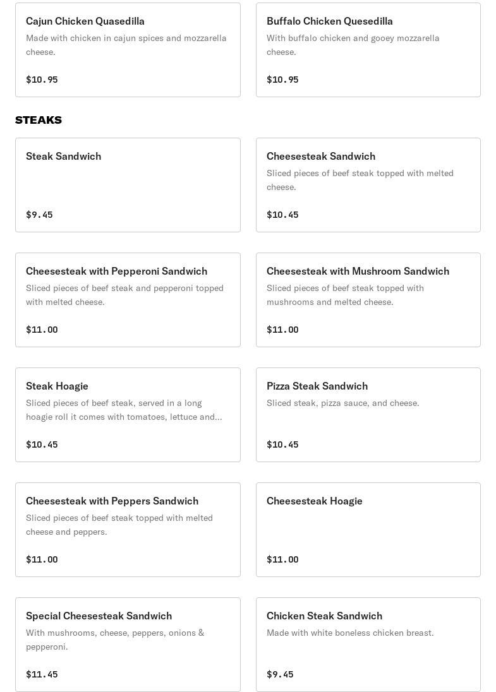Click Chicken Steak Sandwich description text
Image resolution: width=496 pixels, height=692 pixels.
350,633
